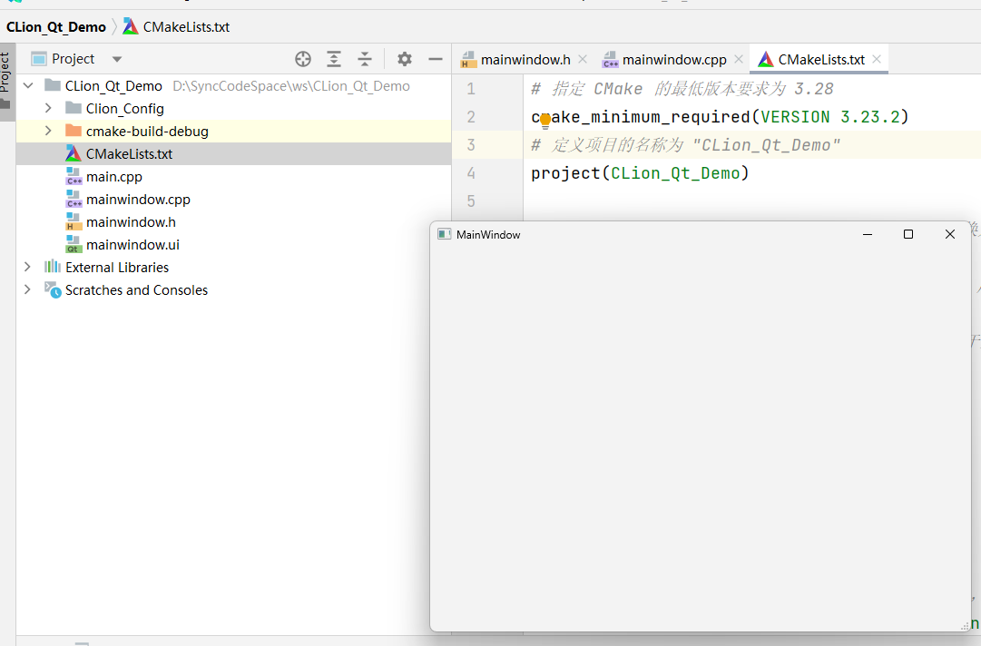Click the project(CLion_Qt_Demo) code line
The height and width of the screenshot is (646, 981).
coord(640,173)
